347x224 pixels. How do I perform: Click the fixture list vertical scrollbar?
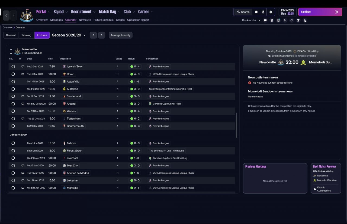[x=236, y=125]
